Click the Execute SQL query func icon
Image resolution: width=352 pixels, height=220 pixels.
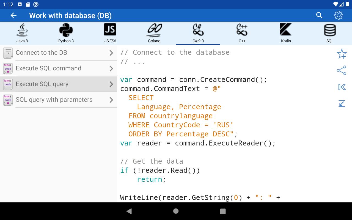[8, 84]
